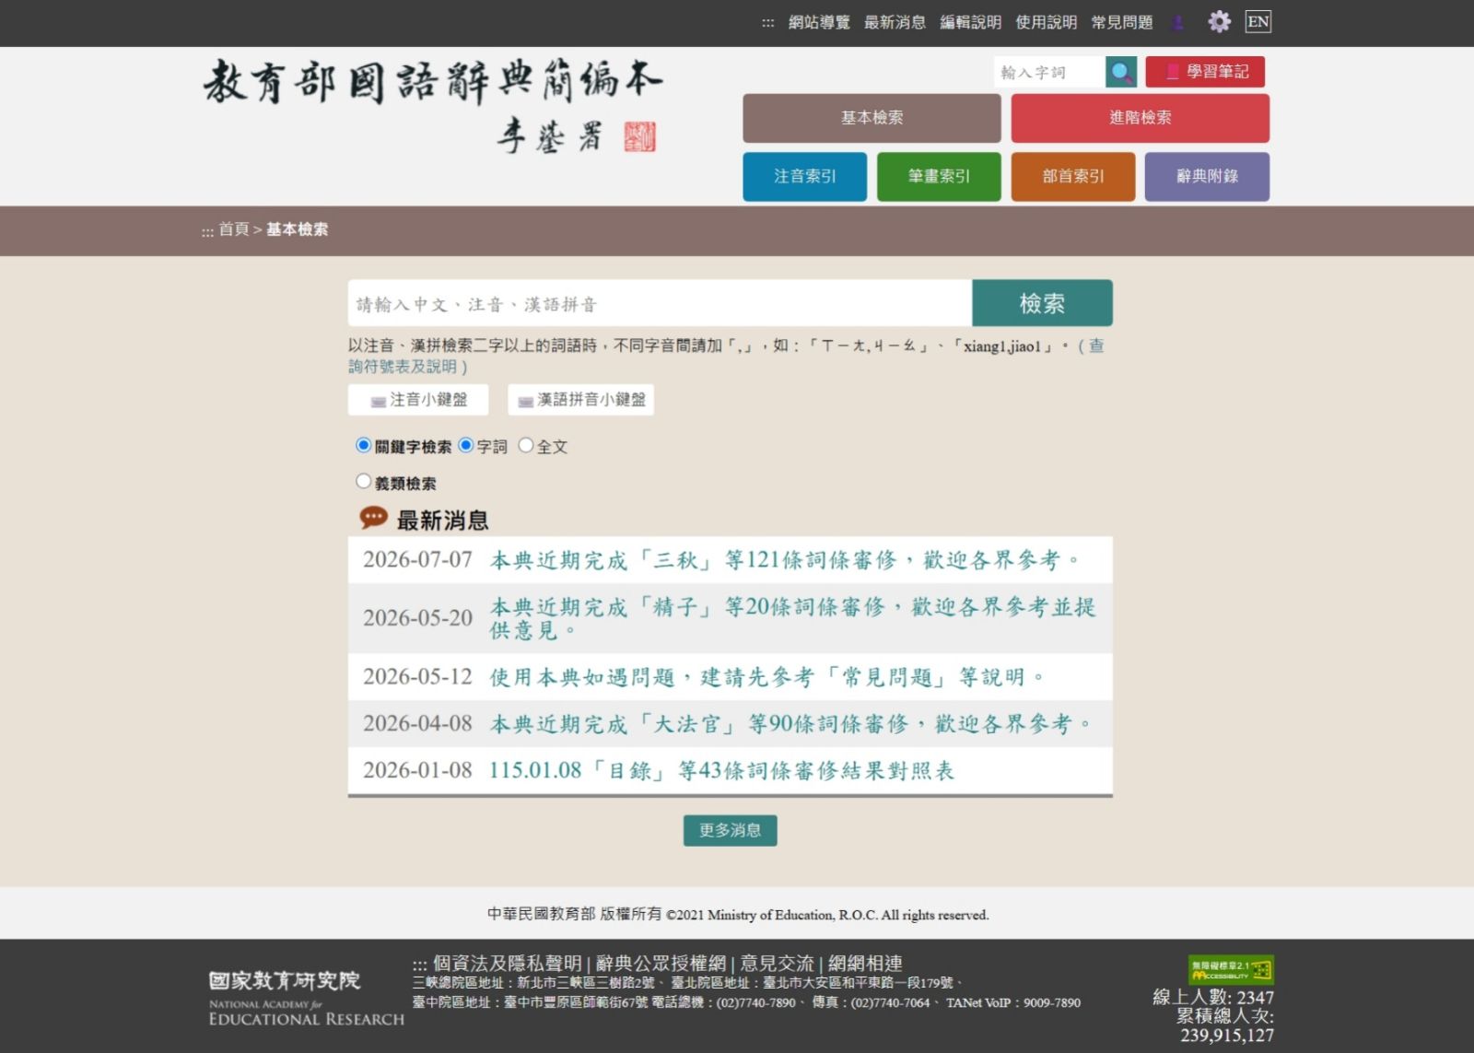
Task: Open 網網相連 footer link
Action: [x=865, y=964]
